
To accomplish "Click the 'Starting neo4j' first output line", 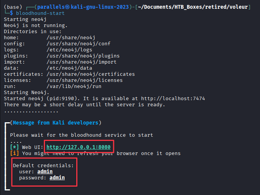I will (x=25, y=19).
